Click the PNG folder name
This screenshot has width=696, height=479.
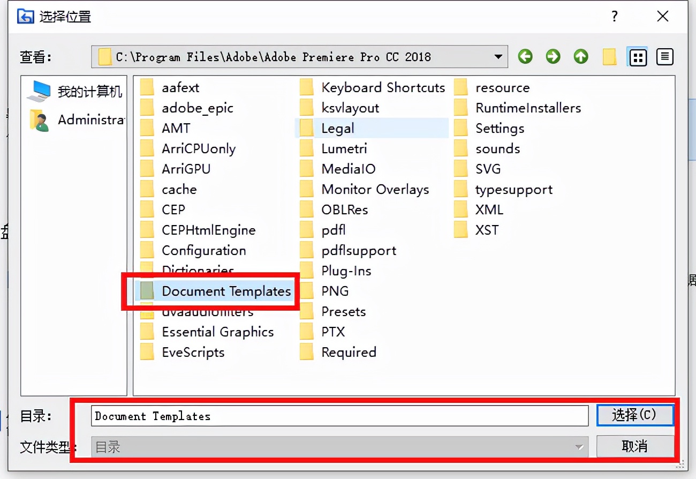pyautogui.click(x=335, y=291)
